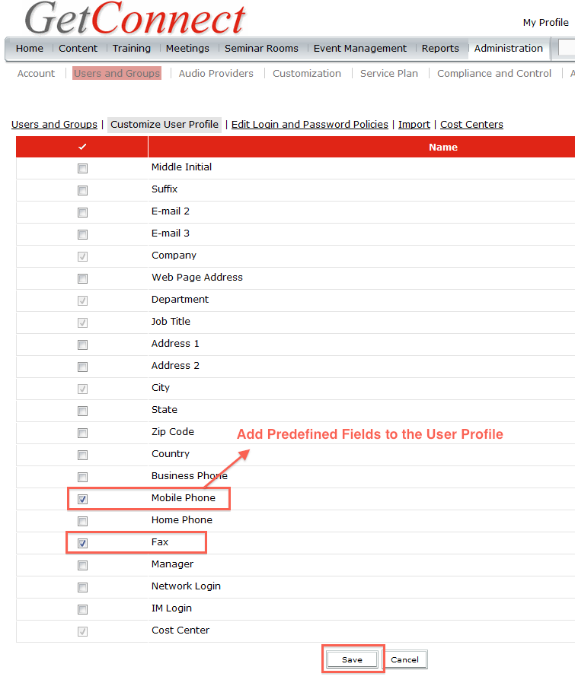Screen dimensions: 575x686
Task: Select Users and Groups submenu item
Action: coord(117,73)
